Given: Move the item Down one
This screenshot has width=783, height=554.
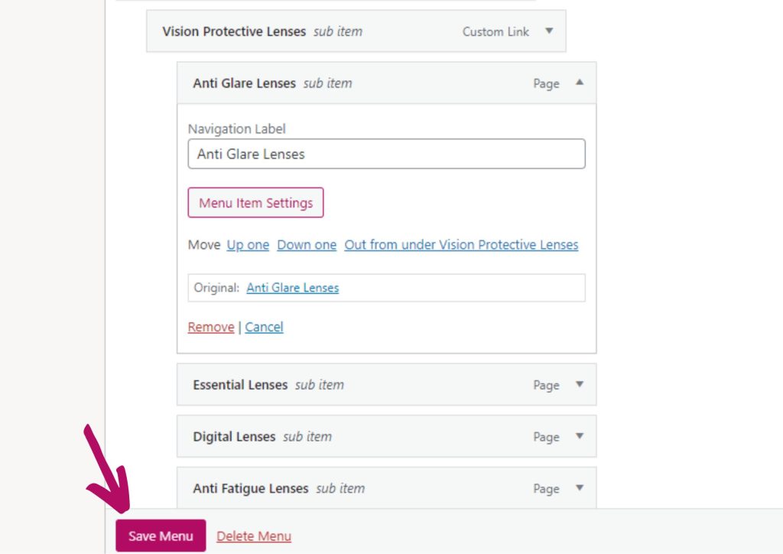Looking at the screenshot, I should pos(307,245).
